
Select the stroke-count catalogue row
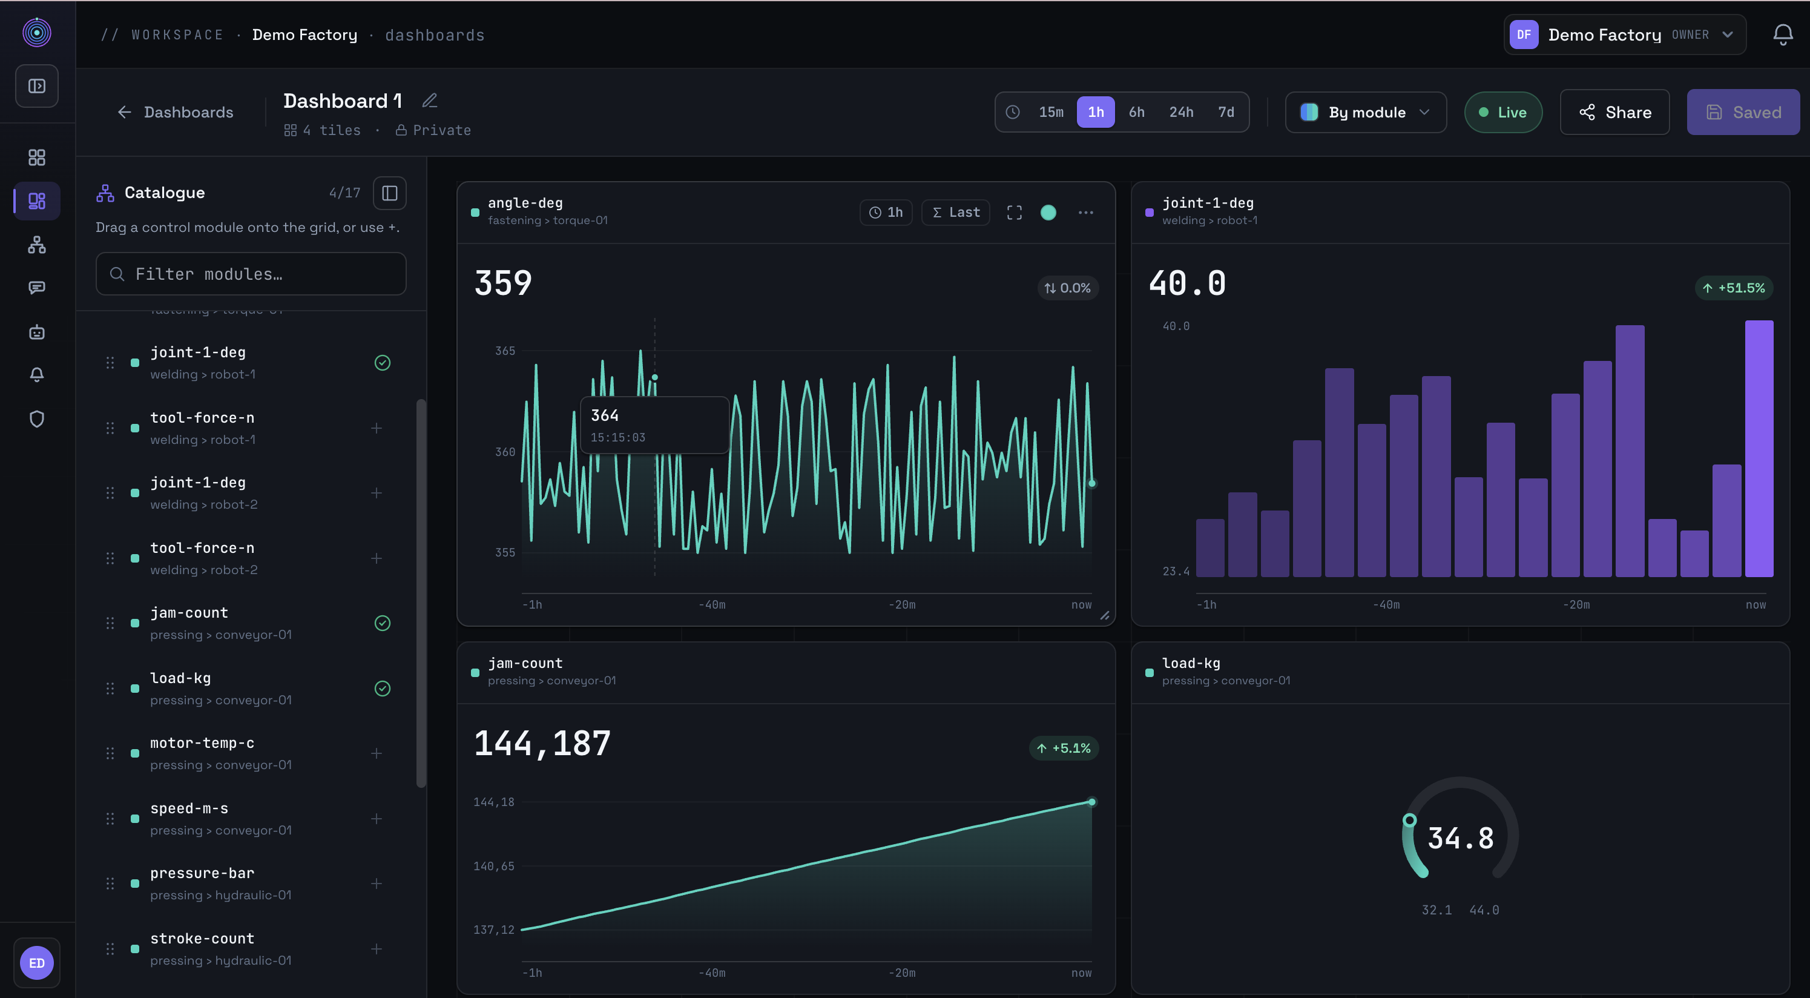pos(251,949)
